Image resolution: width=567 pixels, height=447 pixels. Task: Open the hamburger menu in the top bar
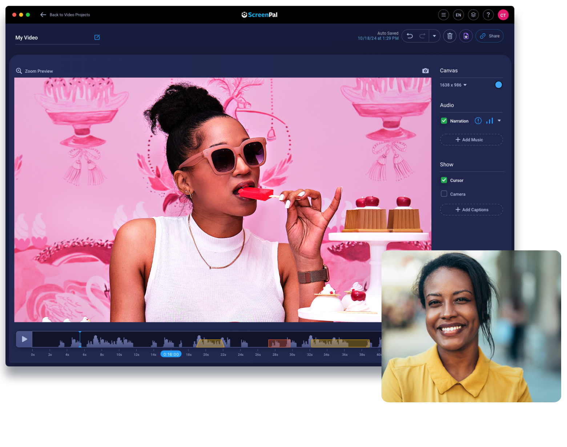tap(443, 15)
